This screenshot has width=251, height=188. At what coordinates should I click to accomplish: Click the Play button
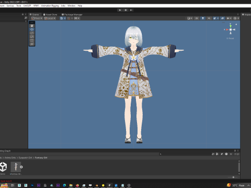click(120, 10)
